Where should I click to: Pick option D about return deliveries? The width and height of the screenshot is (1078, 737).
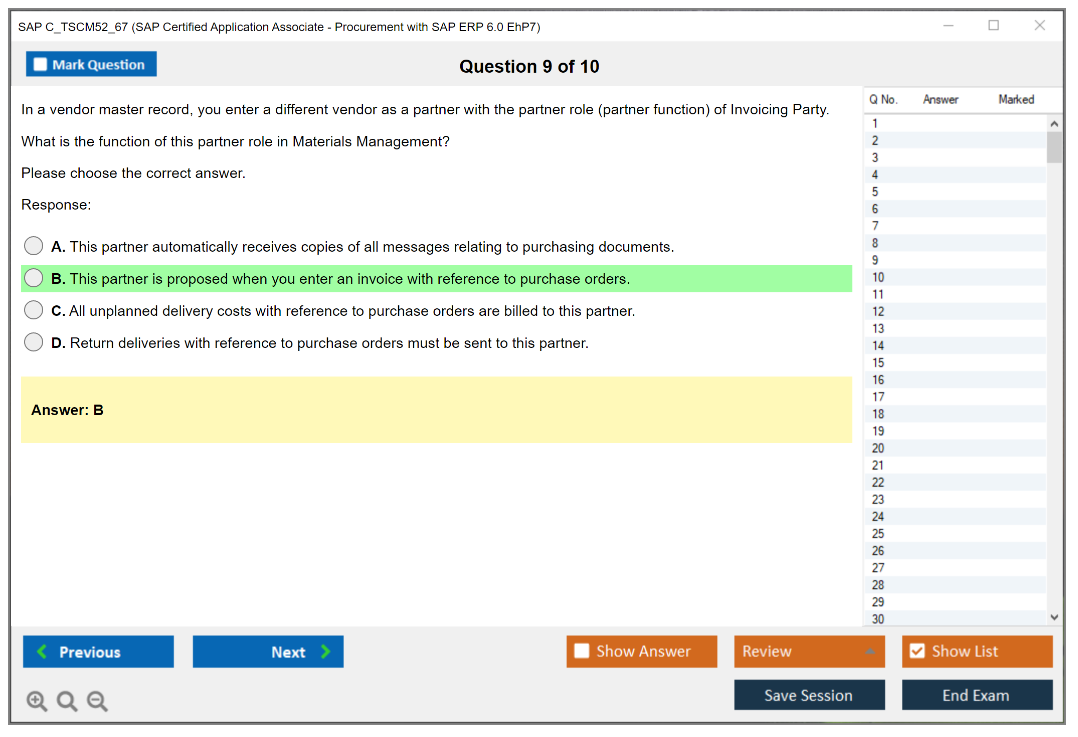[x=34, y=342]
